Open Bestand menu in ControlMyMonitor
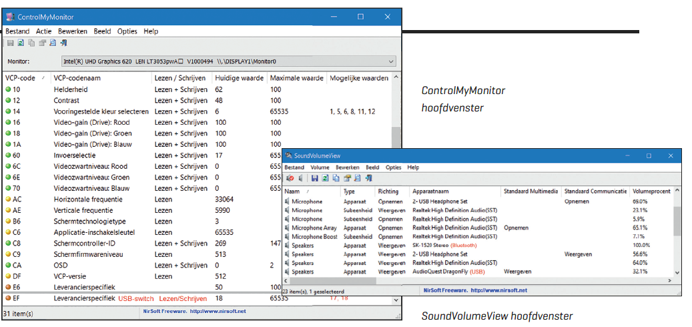 pyautogui.click(x=17, y=31)
